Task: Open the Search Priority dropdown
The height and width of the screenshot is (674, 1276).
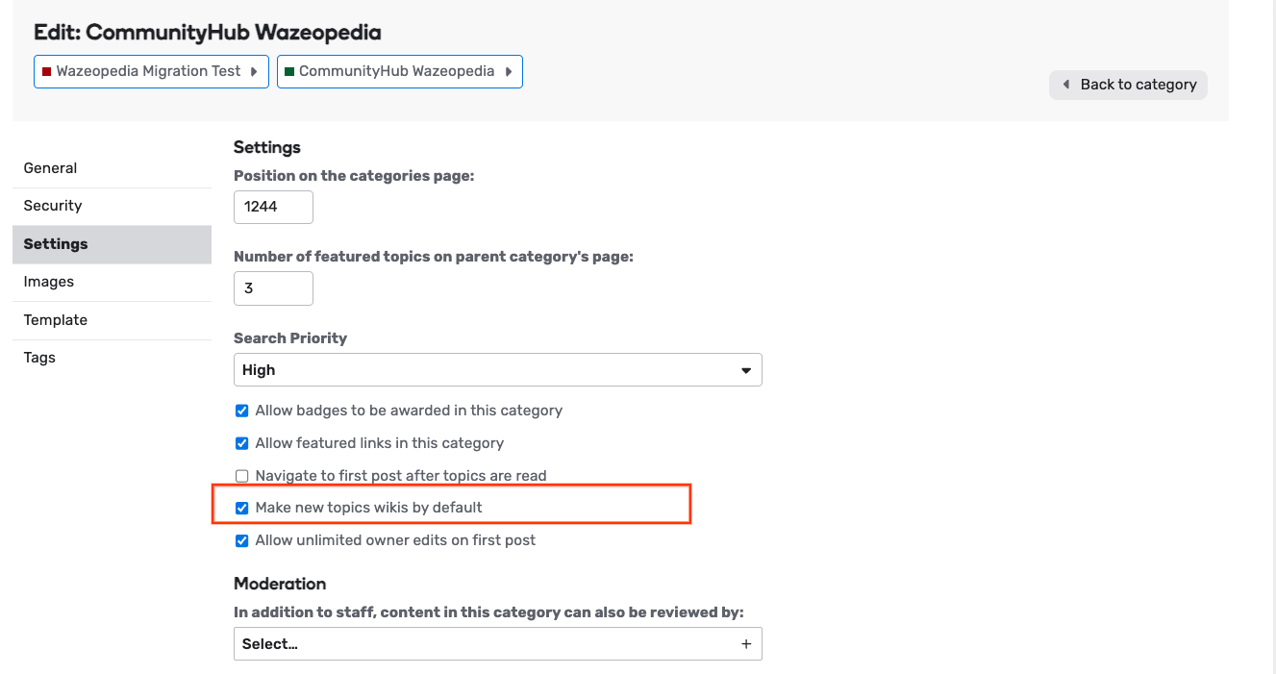Action: point(497,370)
